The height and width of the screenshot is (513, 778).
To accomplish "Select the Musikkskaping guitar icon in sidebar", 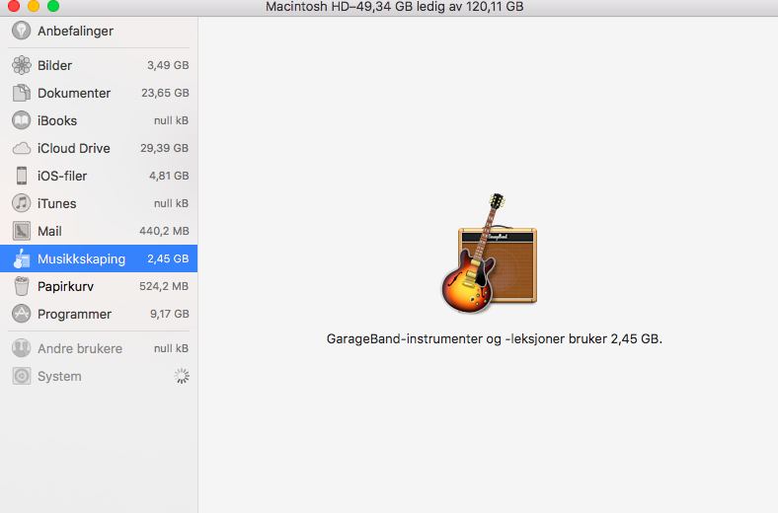I will (22, 258).
